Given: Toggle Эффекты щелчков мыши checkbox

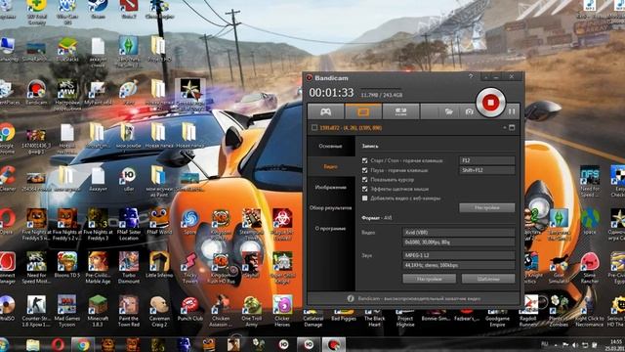Looking at the screenshot, I should [x=364, y=189].
